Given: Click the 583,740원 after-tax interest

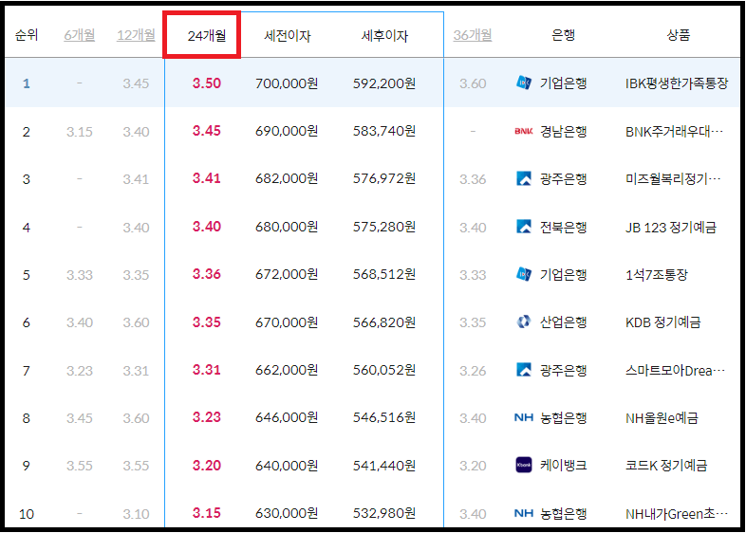Looking at the screenshot, I should [384, 131].
